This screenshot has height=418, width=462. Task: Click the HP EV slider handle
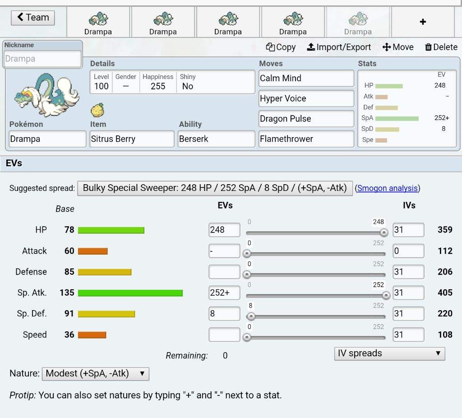[383, 232]
